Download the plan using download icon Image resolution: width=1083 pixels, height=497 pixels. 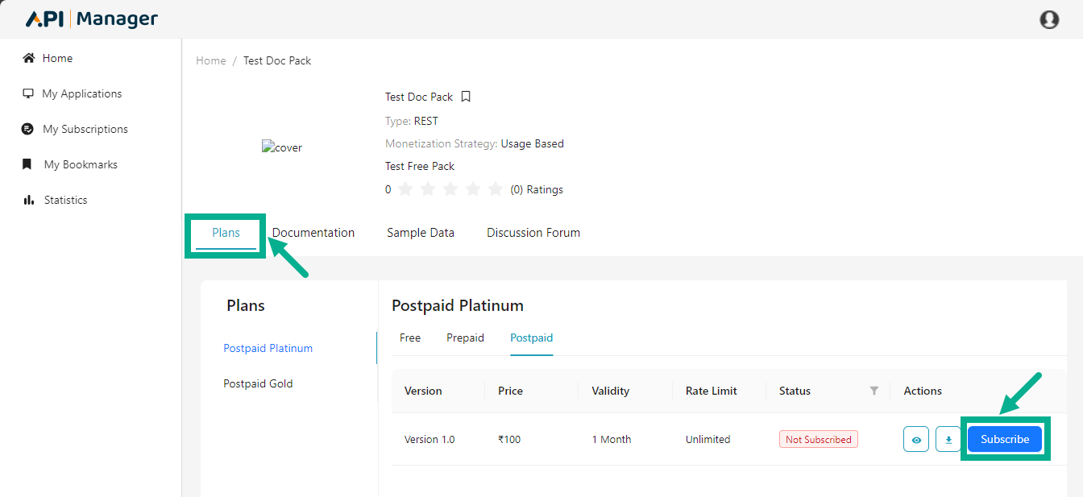pos(948,440)
